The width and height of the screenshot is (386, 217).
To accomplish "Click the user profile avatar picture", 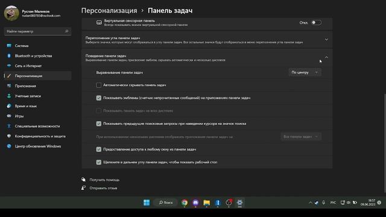I will (11, 13).
